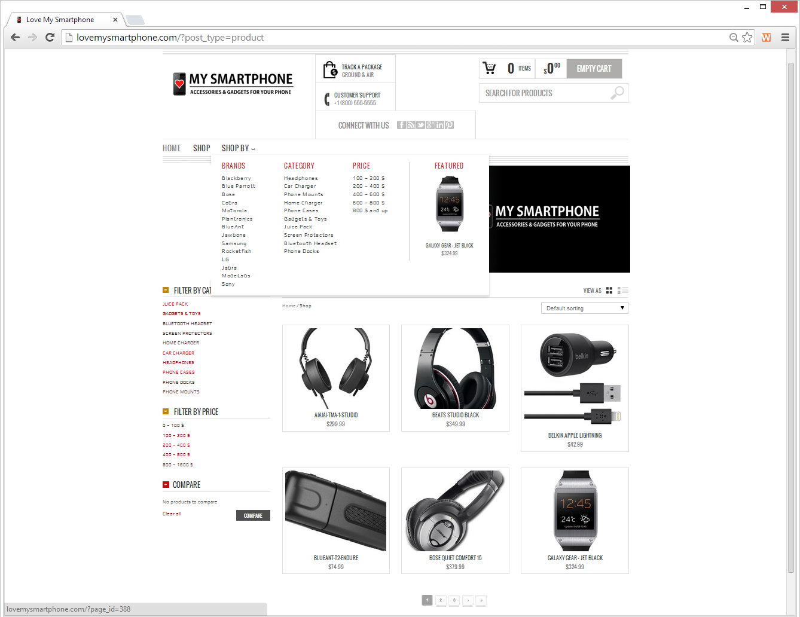Click the Home breadcrumb link
Viewport: 800px width, 617px height.
pyautogui.click(x=289, y=306)
